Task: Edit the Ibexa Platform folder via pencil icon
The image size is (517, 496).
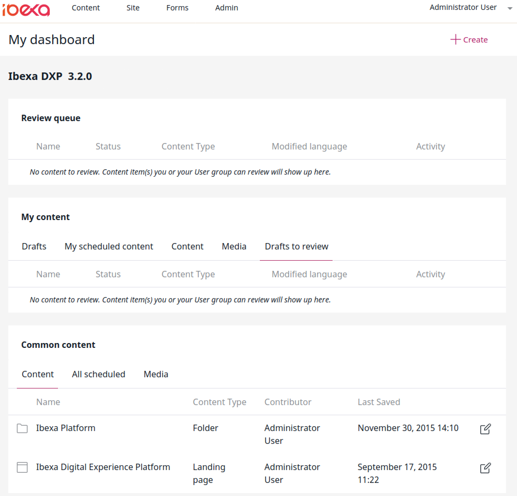Action: pyautogui.click(x=485, y=429)
